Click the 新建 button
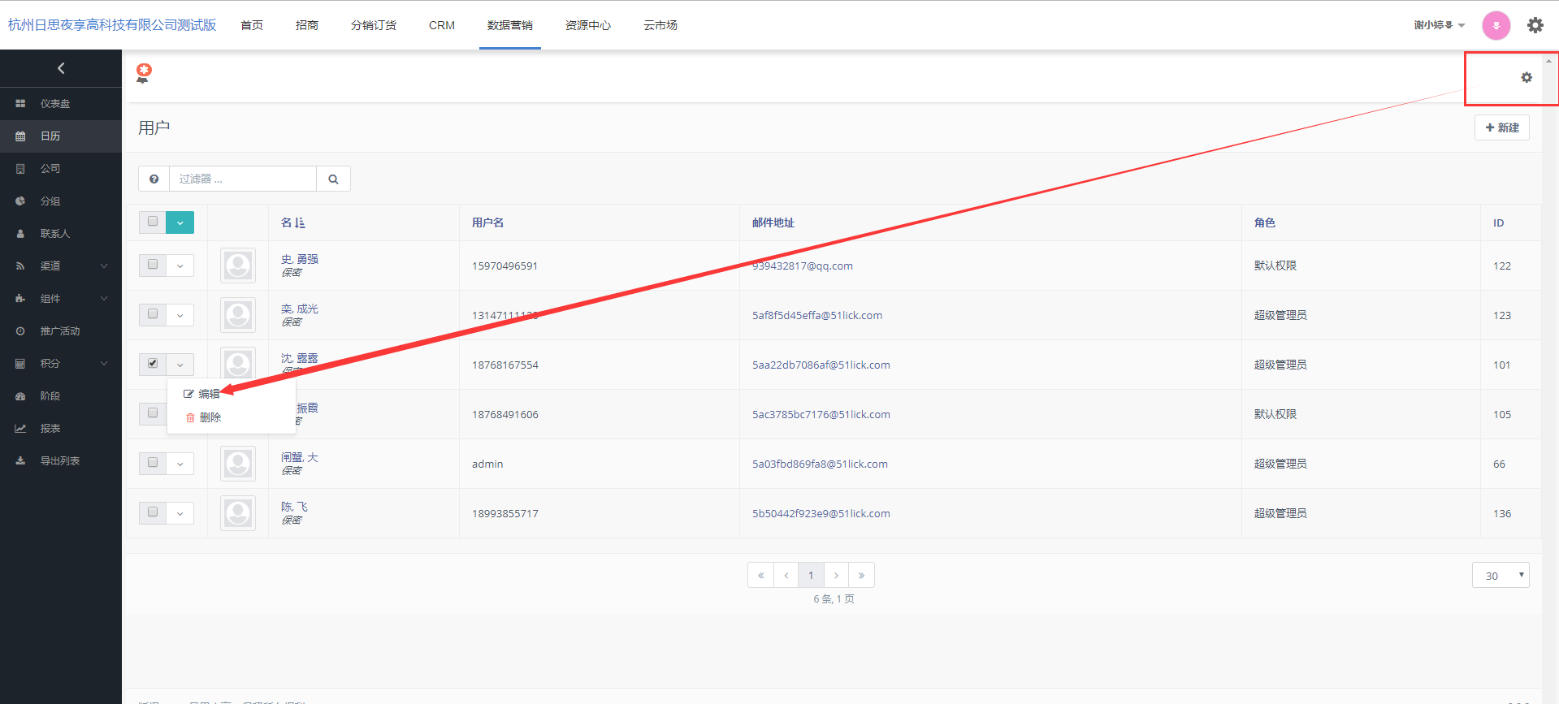Screen dimensions: 1559x704 1501,127
